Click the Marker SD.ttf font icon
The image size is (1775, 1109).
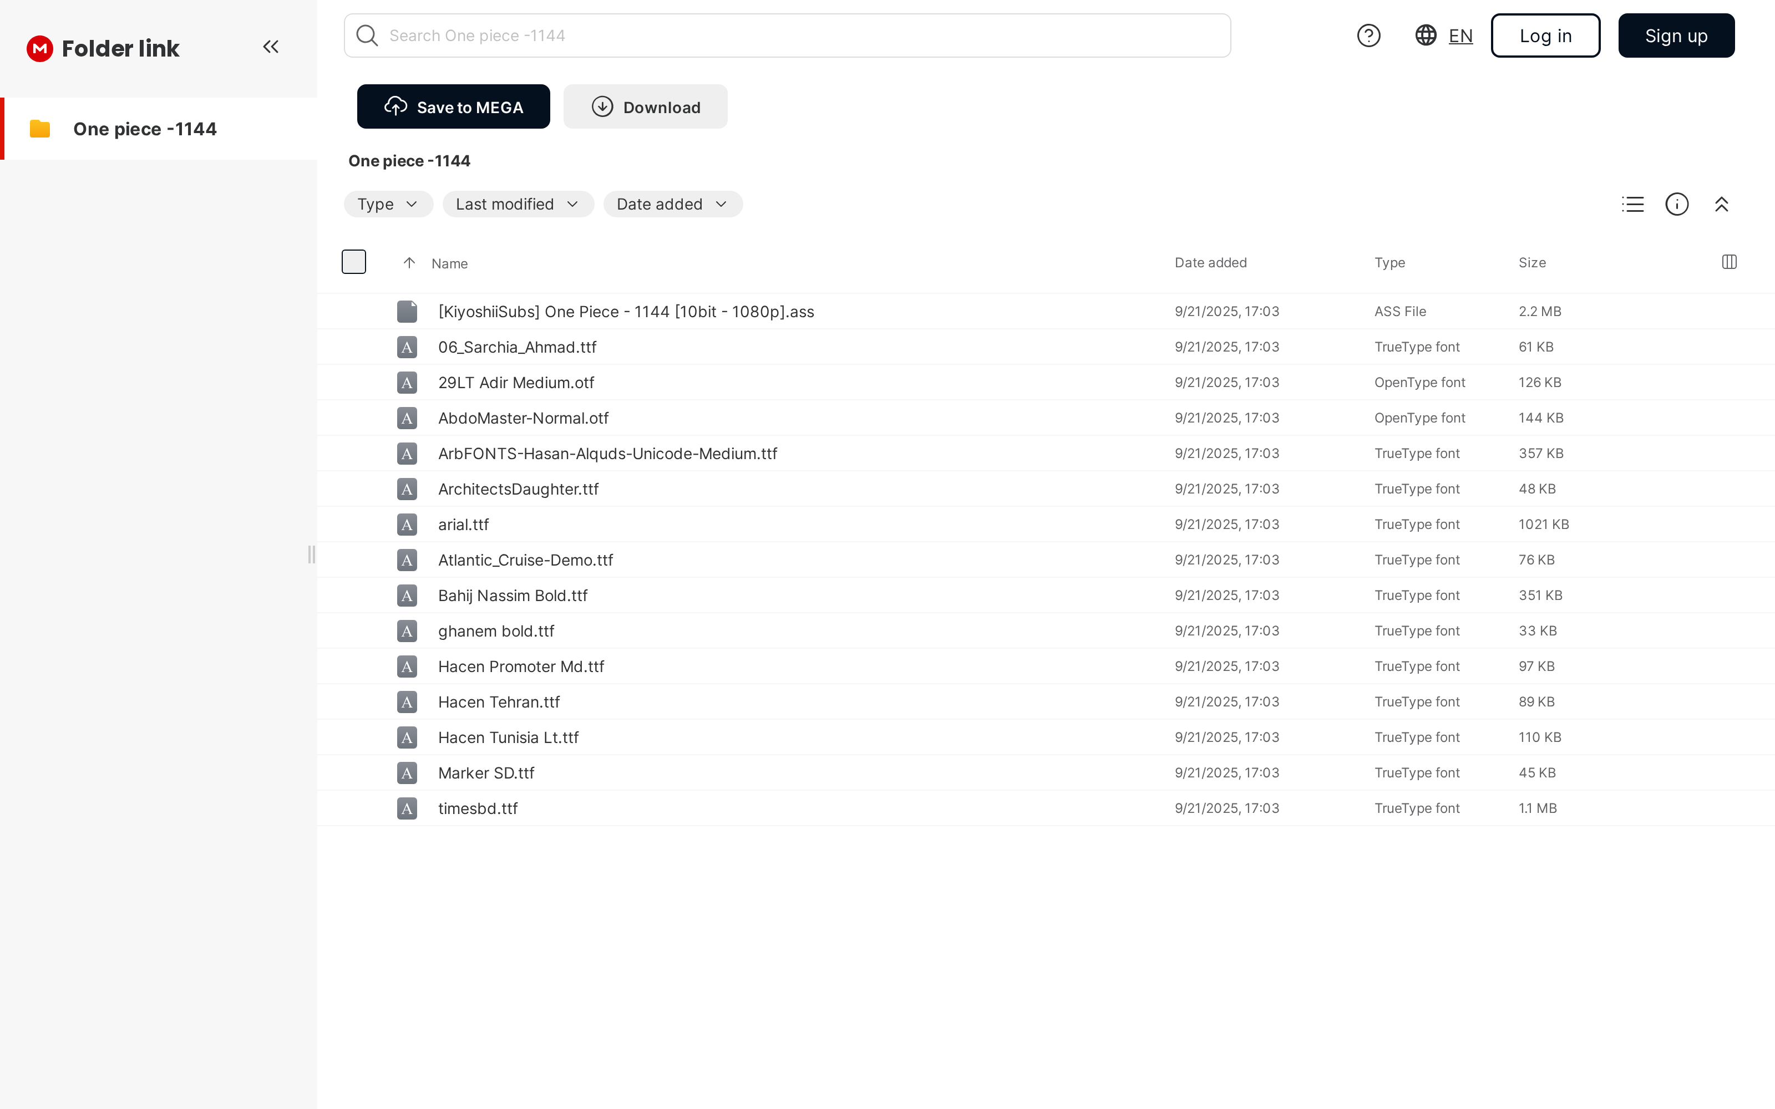pos(407,773)
